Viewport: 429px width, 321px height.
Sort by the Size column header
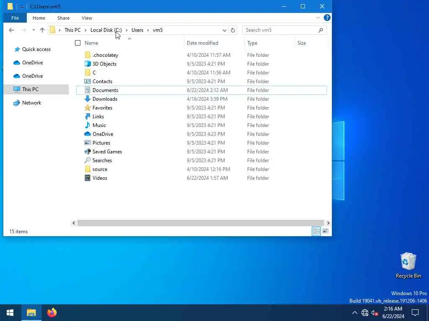(302, 43)
